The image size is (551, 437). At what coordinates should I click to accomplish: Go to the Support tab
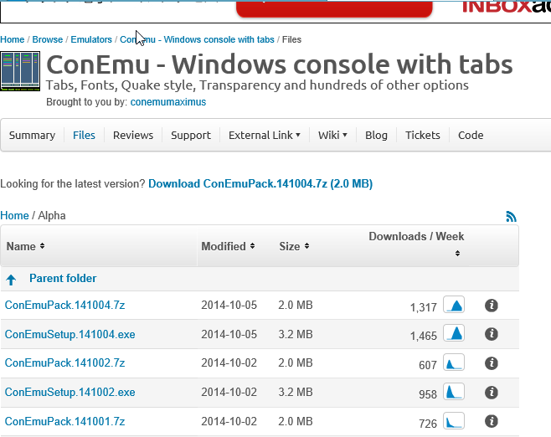click(191, 136)
